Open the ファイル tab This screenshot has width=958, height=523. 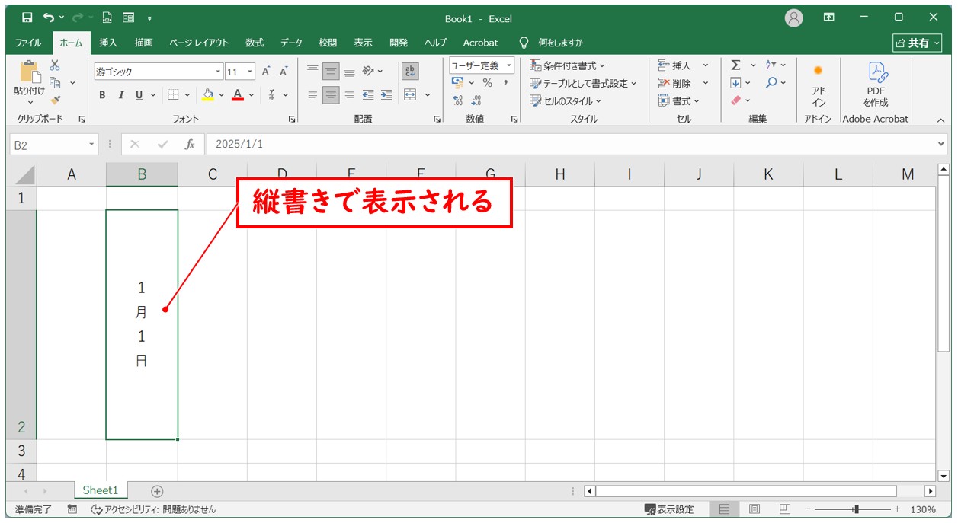[28, 43]
